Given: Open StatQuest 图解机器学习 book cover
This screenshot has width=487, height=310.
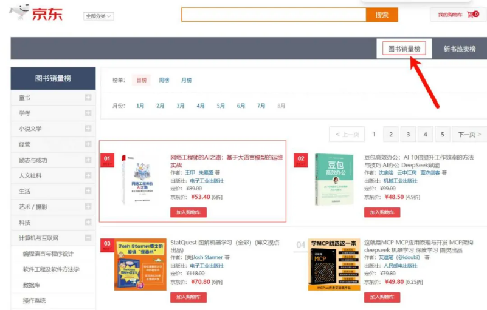Looking at the screenshot, I should [140, 265].
